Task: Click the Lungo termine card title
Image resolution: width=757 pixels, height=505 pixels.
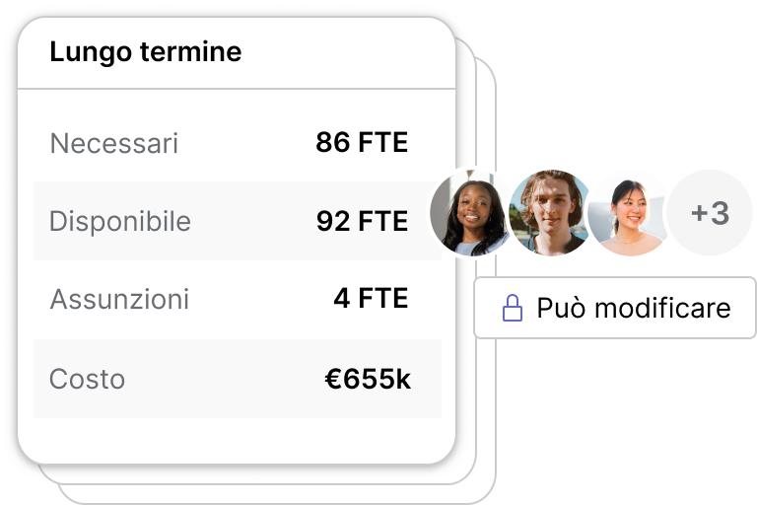Action: pos(145,52)
